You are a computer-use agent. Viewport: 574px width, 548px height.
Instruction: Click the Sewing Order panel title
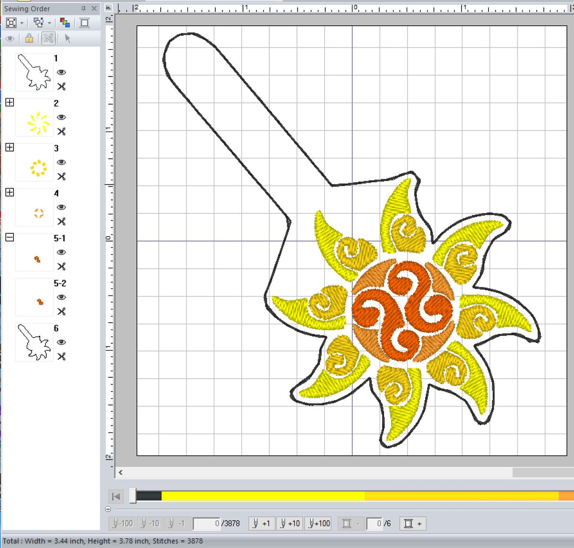28,8
